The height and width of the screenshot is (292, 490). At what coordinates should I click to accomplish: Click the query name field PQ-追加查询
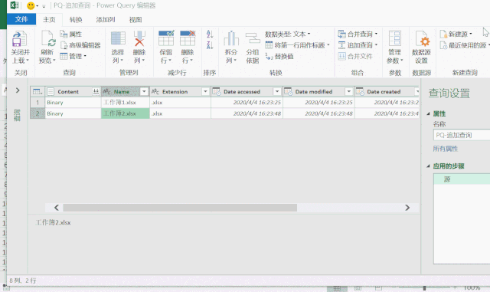[x=461, y=135]
